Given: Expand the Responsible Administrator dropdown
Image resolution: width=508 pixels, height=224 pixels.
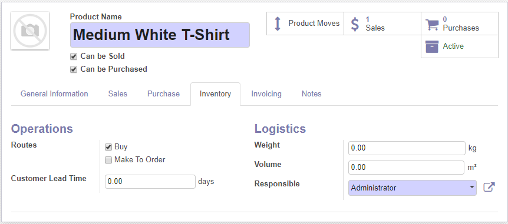Looking at the screenshot, I should coord(412,188).
